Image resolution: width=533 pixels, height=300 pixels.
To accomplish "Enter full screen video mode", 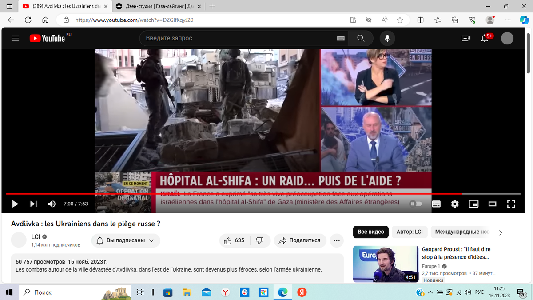I will point(511,204).
